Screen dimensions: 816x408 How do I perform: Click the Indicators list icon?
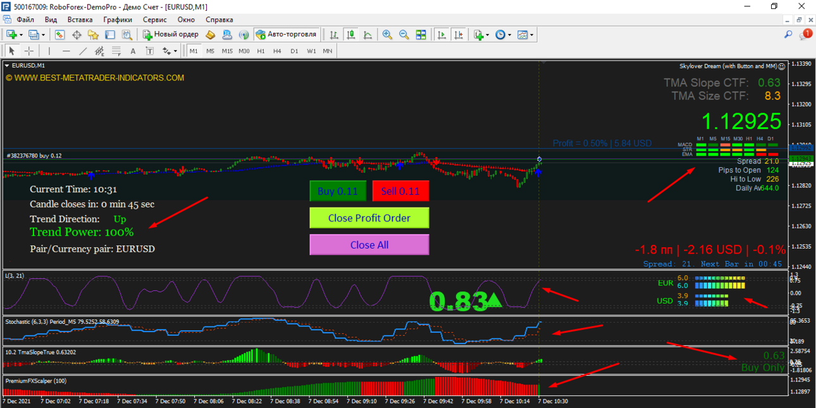pyautogui.click(x=479, y=35)
